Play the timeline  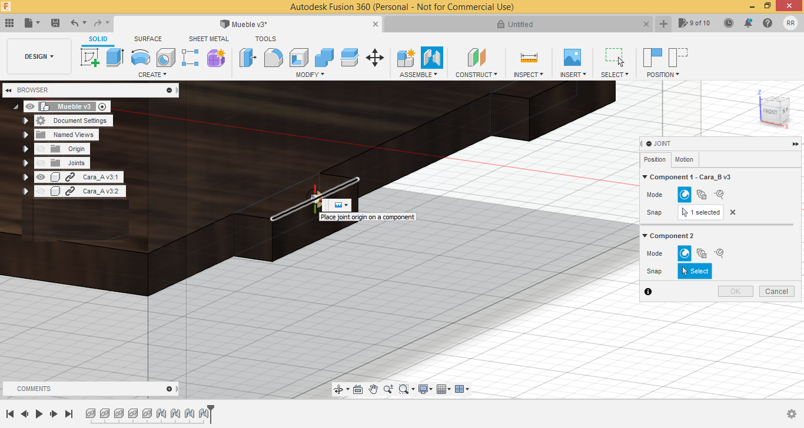tap(39, 414)
